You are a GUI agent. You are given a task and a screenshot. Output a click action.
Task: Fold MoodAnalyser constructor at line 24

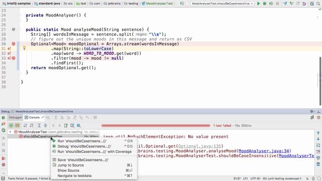[19, 15]
